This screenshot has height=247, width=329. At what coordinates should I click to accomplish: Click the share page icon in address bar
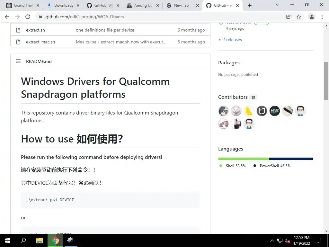point(289,17)
